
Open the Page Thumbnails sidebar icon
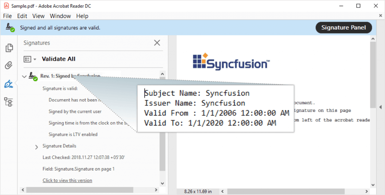point(9,48)
